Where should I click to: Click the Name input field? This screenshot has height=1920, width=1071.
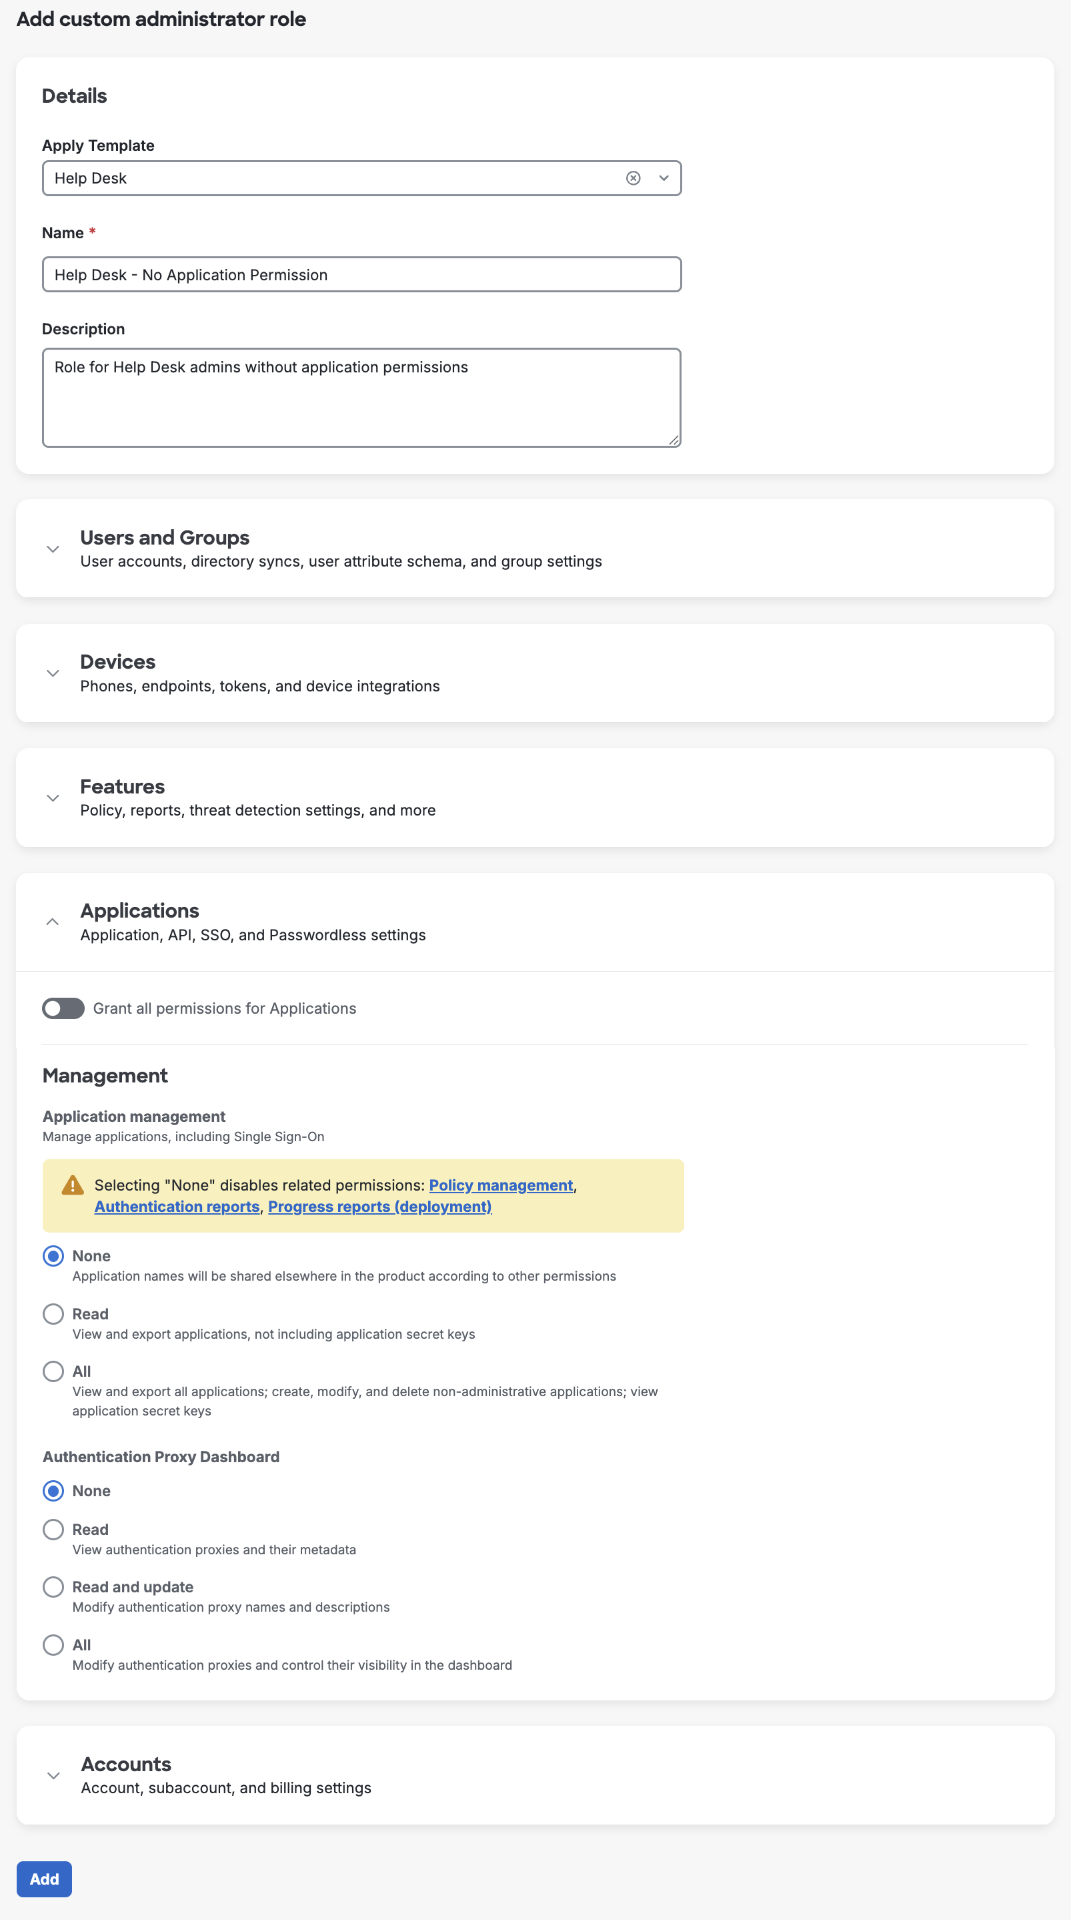point(361,274)
